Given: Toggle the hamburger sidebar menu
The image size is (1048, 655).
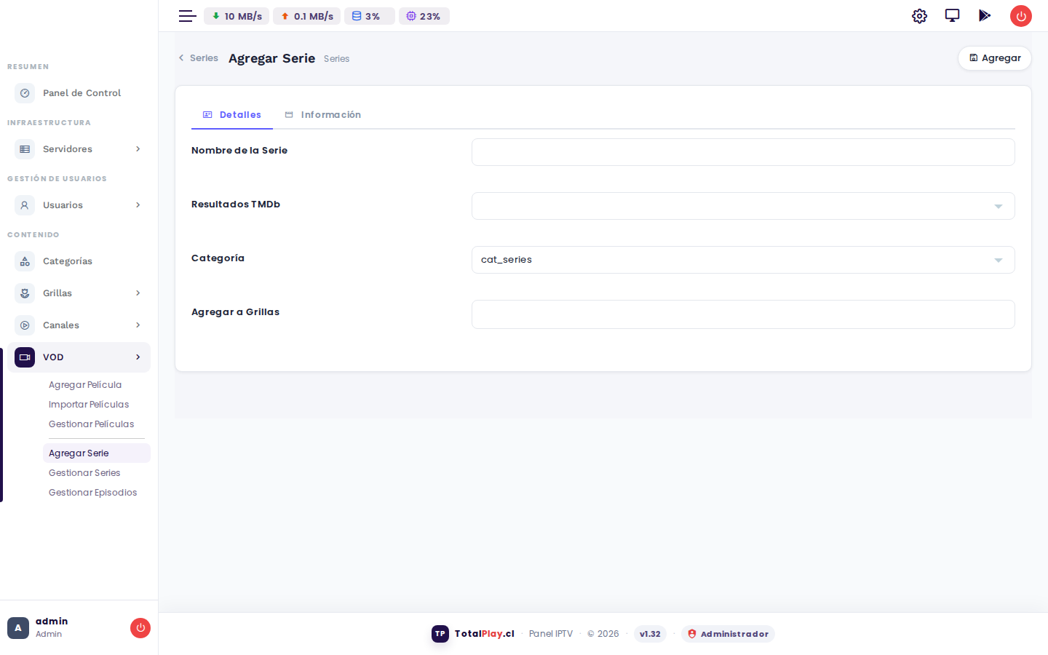Looking at the screenshot, I should 187,16.
